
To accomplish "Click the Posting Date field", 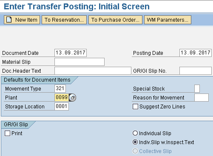I will tap(196, 53).
